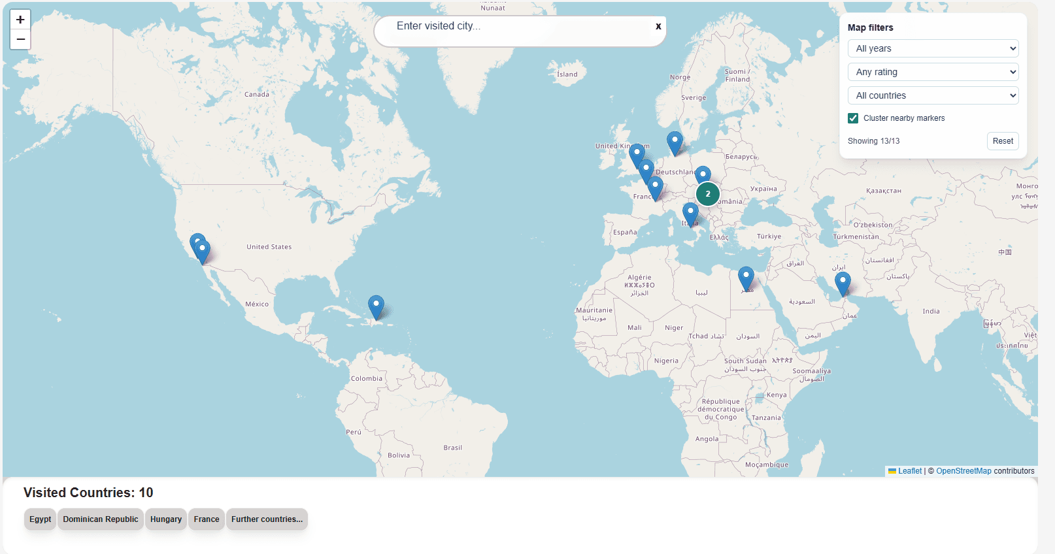Viewport: 1055px width, 554px height.
Task: Click the Brasil map label
Action: point(452,448)
